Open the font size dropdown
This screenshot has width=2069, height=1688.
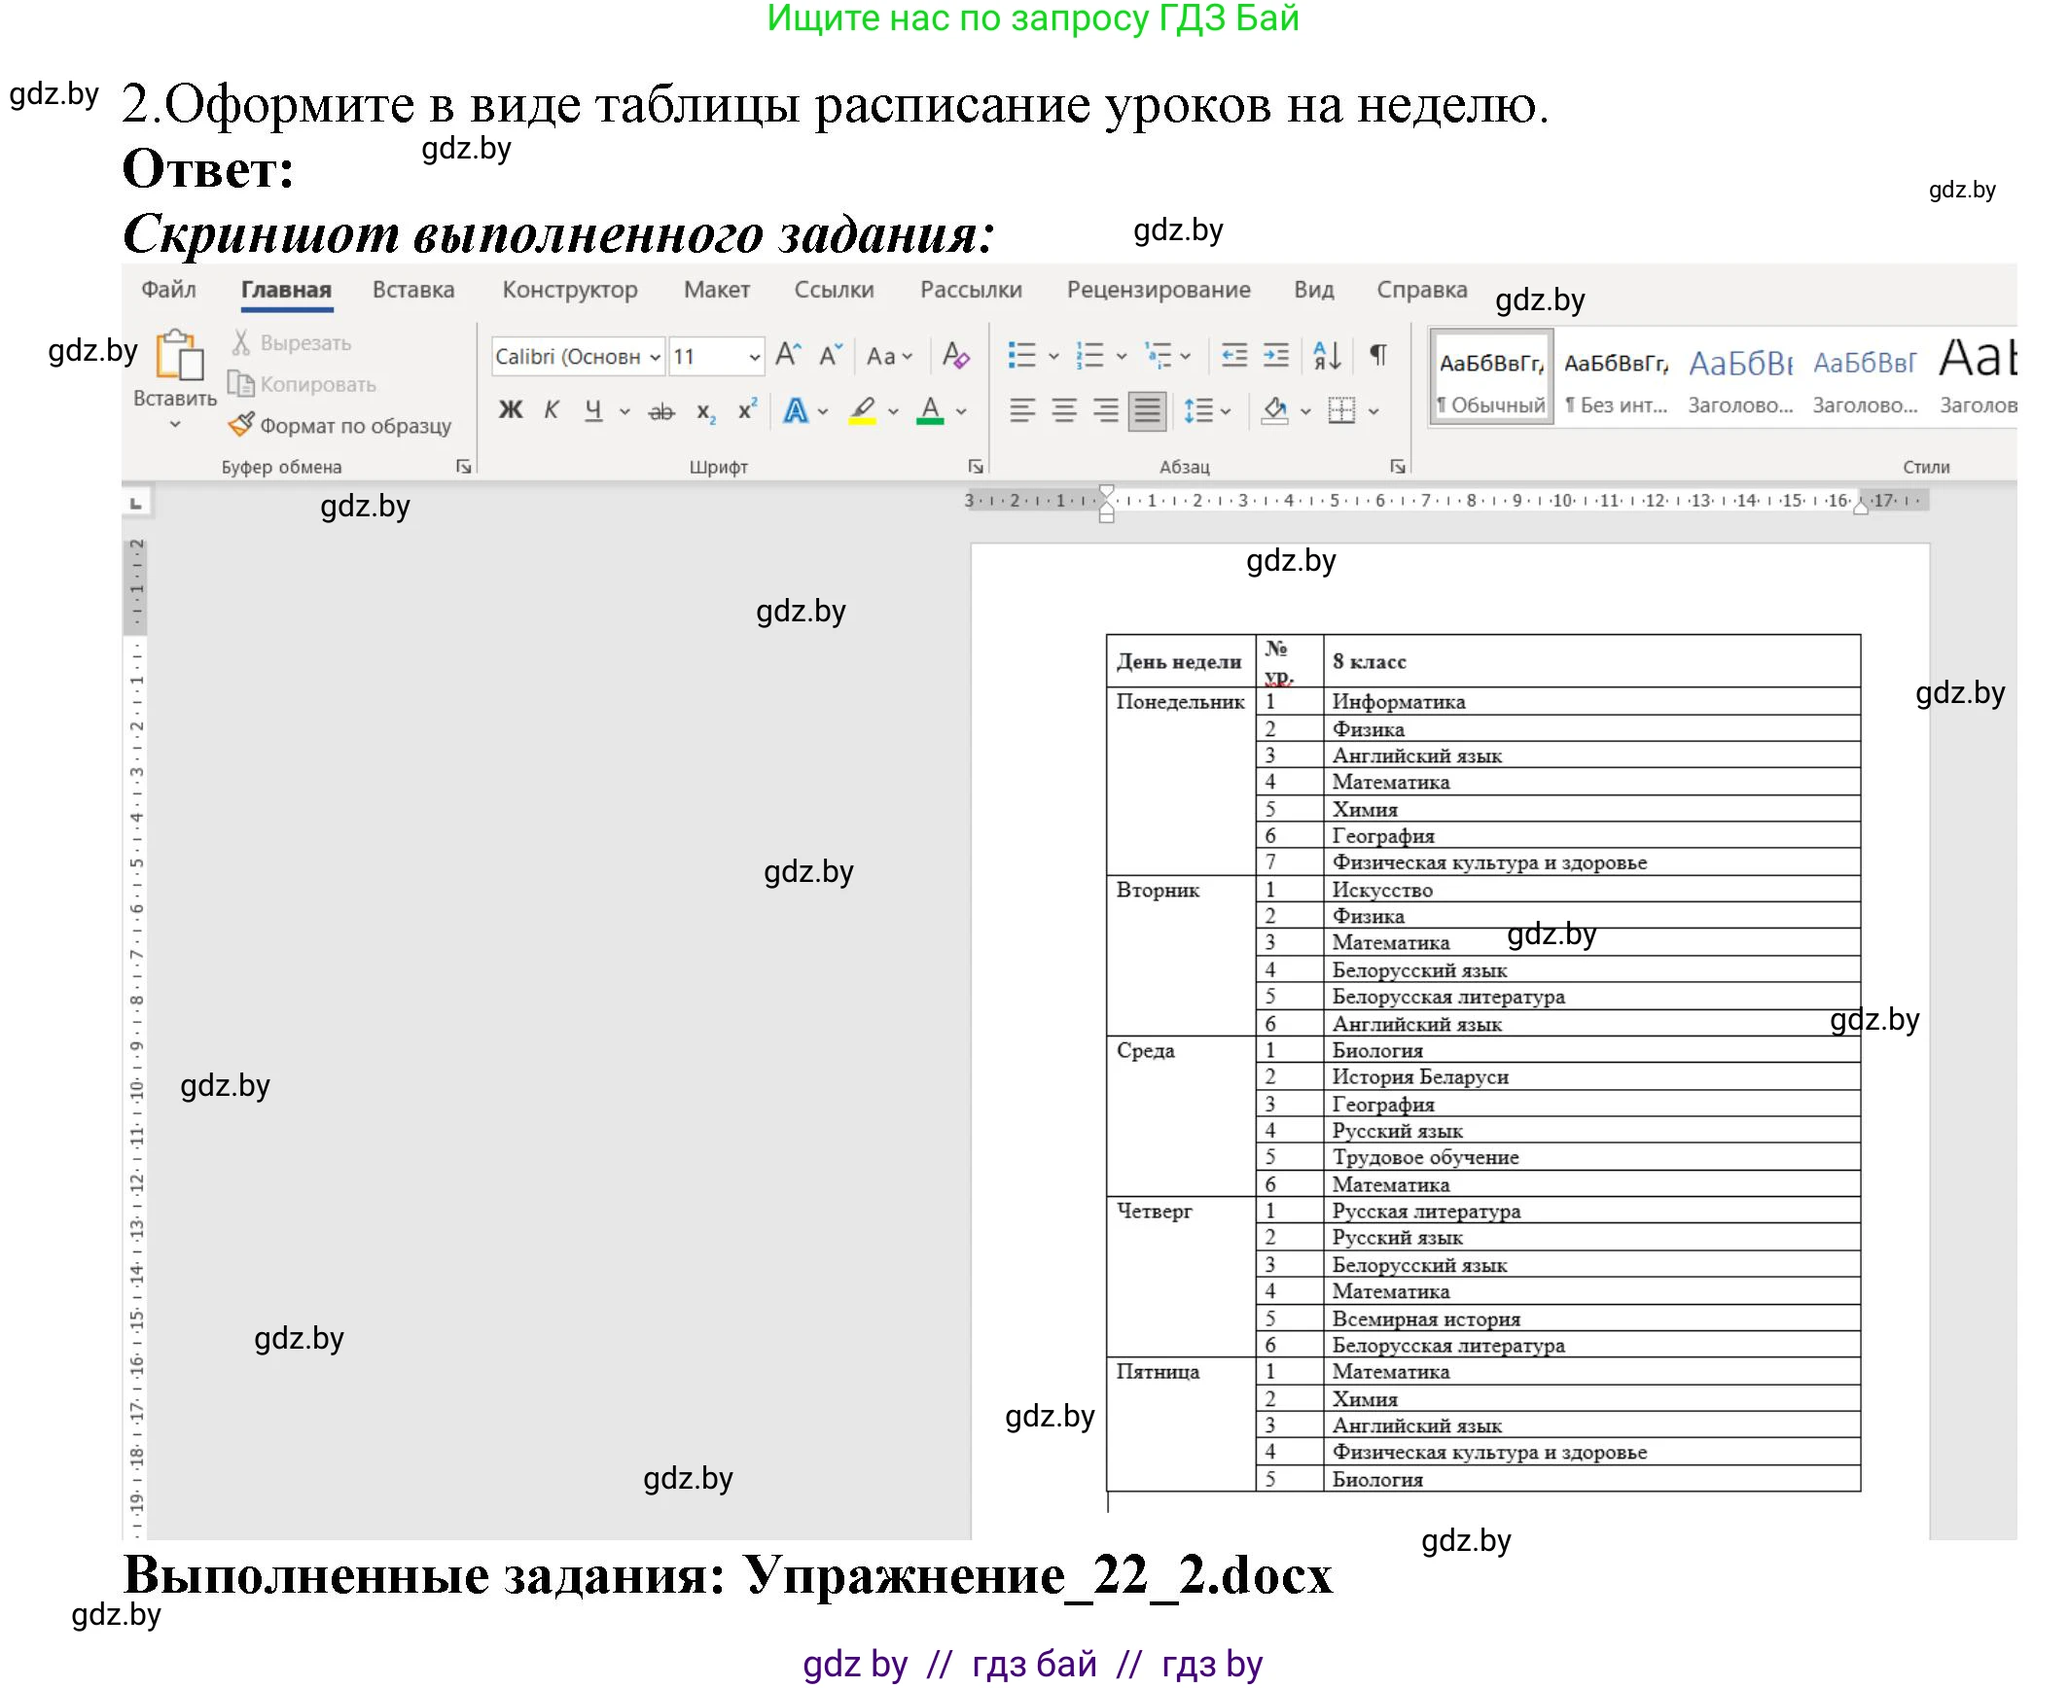pyautogui.click(x=757, y=356)
